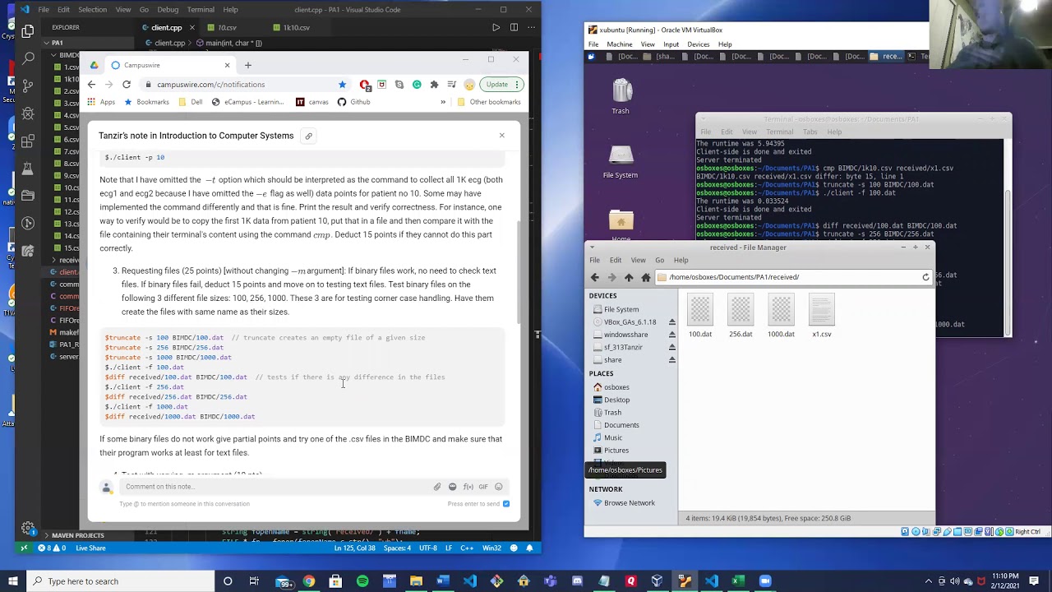This screenshot has width=1052, height=592.
Task: Switch to the 1k10.csv editor tab
Action: 297,28
